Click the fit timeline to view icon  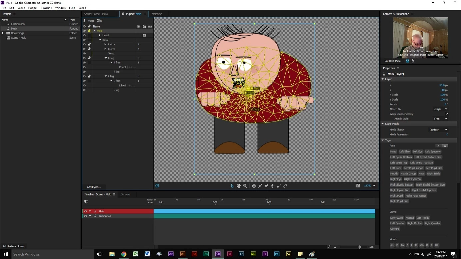click(329, 247)
